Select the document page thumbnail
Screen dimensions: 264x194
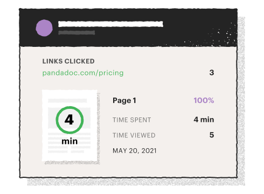[70, 126]
